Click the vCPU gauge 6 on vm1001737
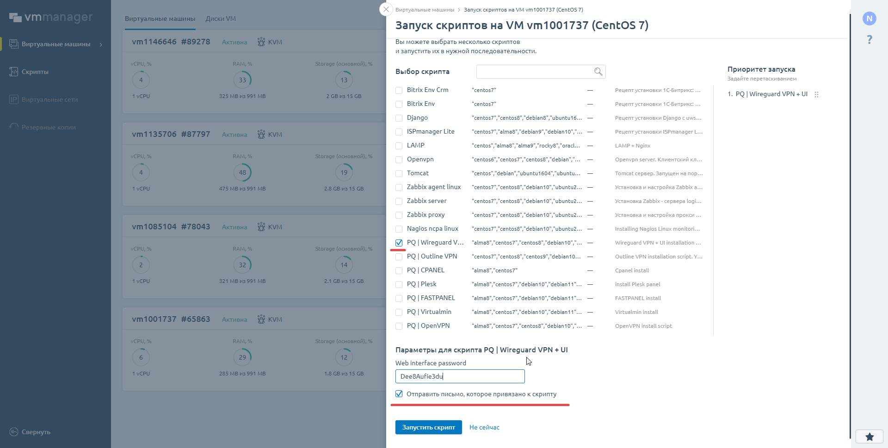 pos(141,357)
